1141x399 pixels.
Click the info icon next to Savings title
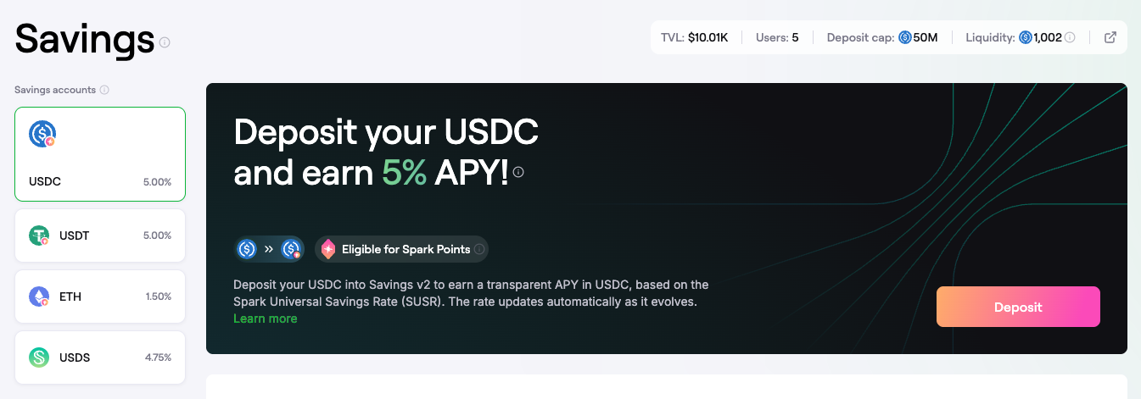tap(165, 42)
